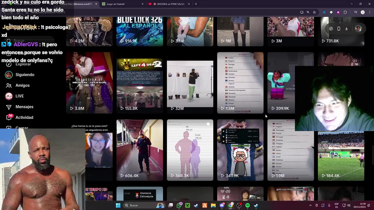Click the TikTok phone app icon

click(339, 29)
